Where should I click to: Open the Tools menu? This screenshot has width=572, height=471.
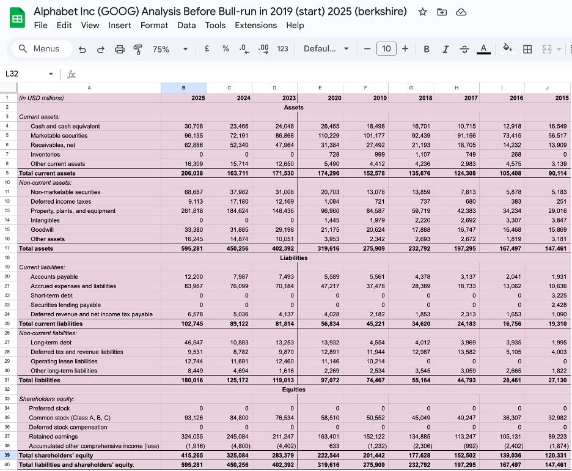pyautogui.click(x=215, y=25)
